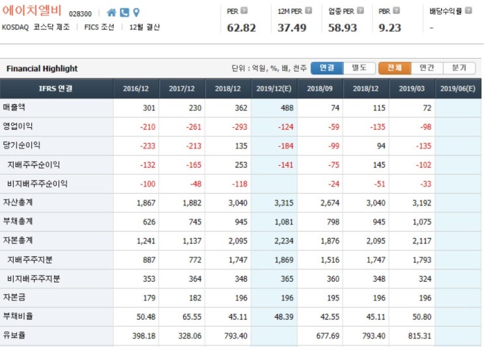Open the help icon next to PBR
The width and height of the screenshot is (484, 347).
point(396,10)
